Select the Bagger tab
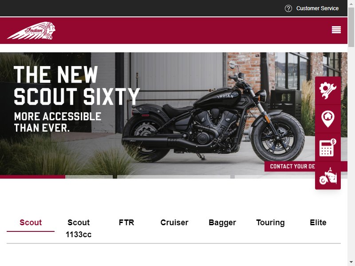The height and width of the screenshot is (266, 355). (x=222, y=223)
